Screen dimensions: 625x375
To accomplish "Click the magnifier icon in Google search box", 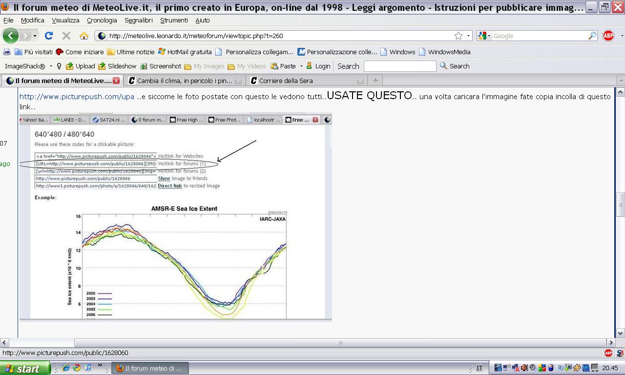I will pyautogui.click(x=592, y=36).
